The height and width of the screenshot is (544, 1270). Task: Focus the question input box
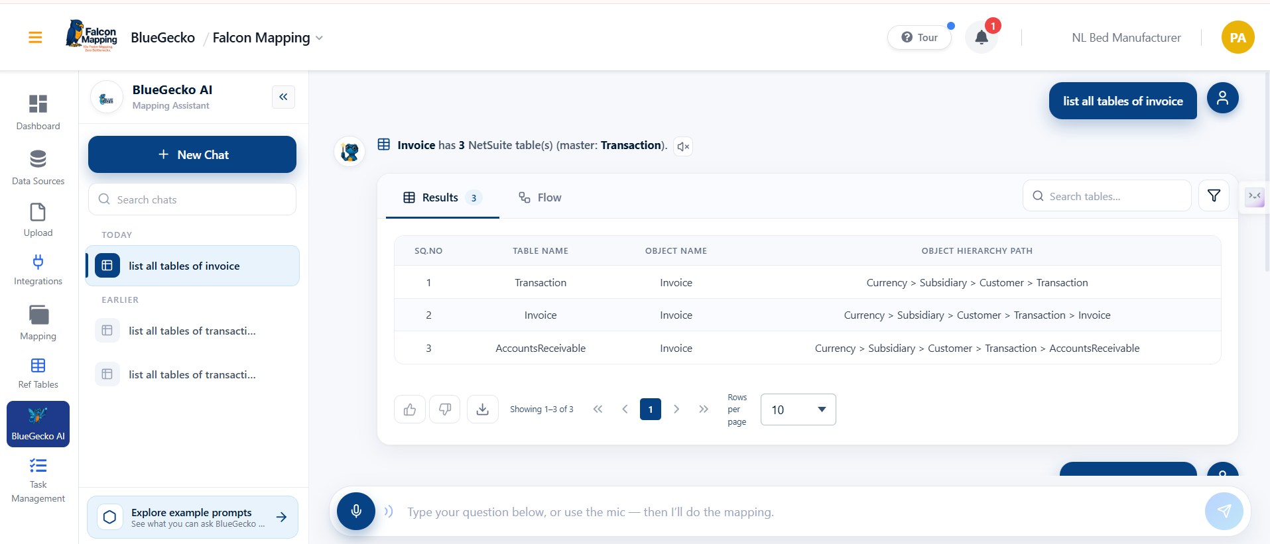pyautogui.click(x=799, y=512)
